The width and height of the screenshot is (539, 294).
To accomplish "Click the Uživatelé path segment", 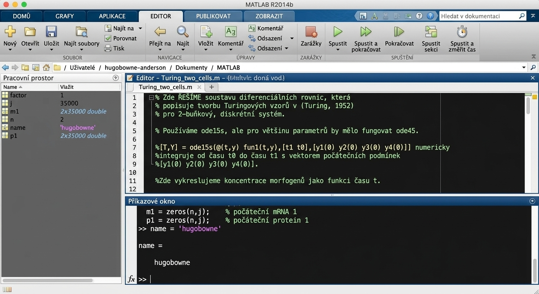I will (x=82, y=67).
